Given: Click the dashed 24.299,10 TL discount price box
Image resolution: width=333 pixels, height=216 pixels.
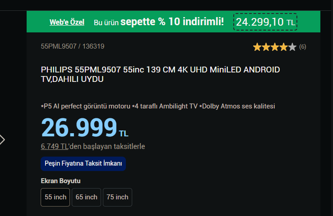Looking at the screenshot, I should coord(265,22).
